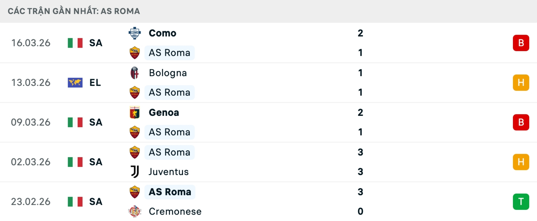Viewport: 537px width, 221px height.
Task: Click the orange H badge for Bologna match
Action: pos(521,83)
